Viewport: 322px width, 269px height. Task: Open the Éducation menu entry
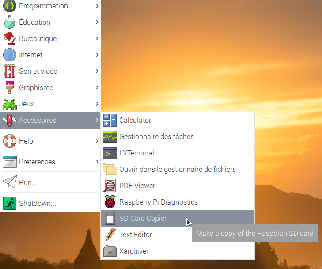point(50,22)
